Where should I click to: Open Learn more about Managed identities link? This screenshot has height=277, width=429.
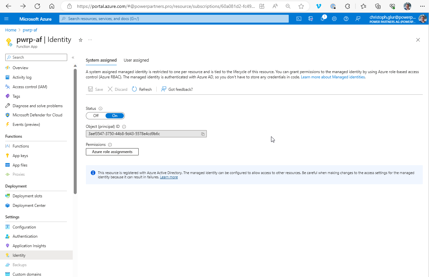[333, 77]
